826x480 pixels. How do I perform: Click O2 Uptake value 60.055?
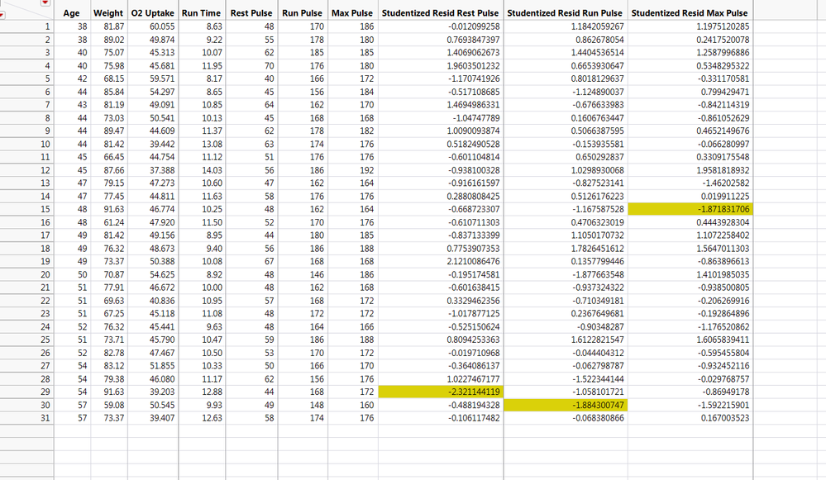pos(162,26)
